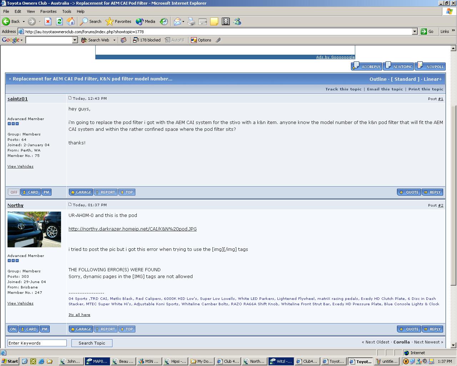Click the NEWPOLL button
The width and height of the screenshot is (457, 366).
pyautogui.click(x=430, y=66)
